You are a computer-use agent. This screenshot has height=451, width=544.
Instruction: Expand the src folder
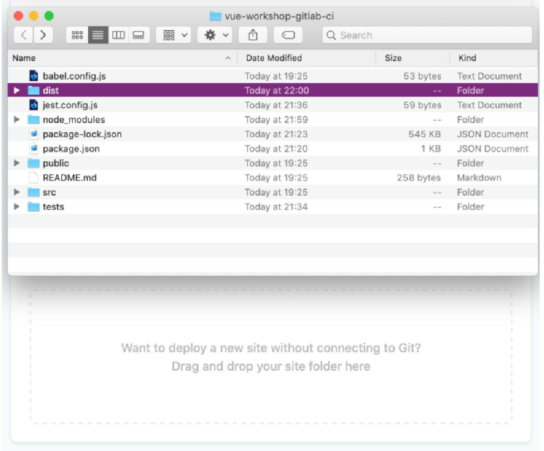pos(16,192)
